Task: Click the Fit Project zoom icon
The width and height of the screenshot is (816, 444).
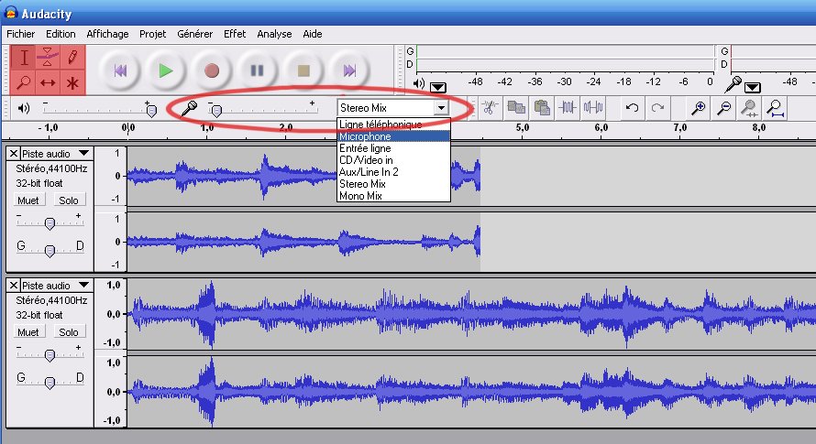Action: (776, 108)
